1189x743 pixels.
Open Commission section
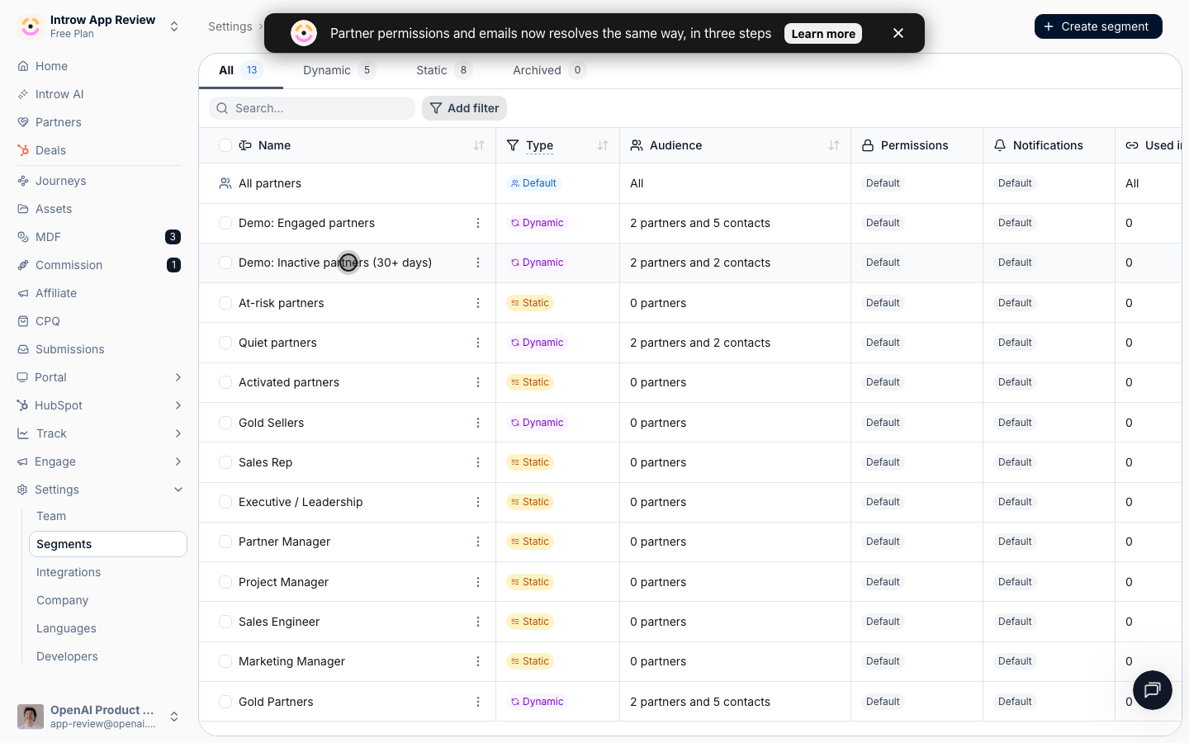69,265
